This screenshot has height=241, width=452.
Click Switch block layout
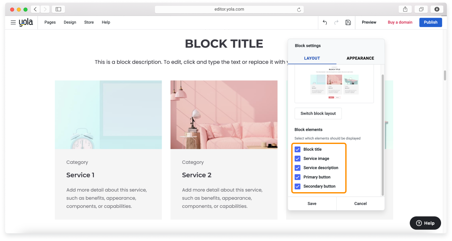pyautogui.click(x=318, y=113)
